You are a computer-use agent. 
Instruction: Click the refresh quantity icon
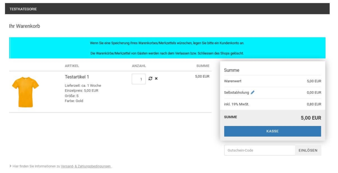[x=151, y=79]
